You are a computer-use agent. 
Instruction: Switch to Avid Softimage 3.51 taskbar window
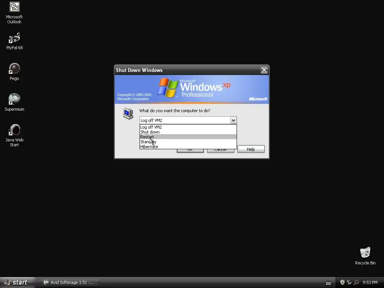point(69,282)
